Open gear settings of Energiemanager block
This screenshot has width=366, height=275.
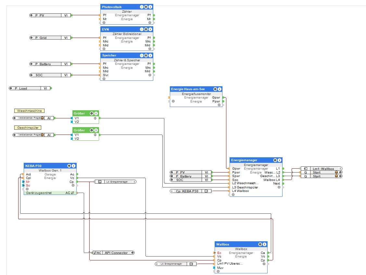275,160
